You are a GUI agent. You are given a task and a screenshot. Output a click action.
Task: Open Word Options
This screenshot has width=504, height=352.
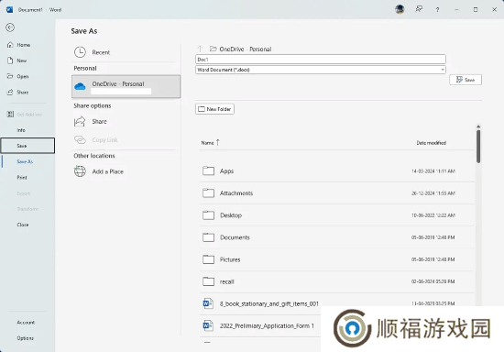(x=26, y=338)
